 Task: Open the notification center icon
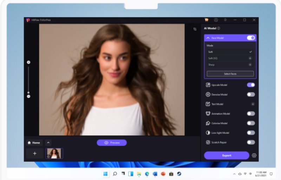pyautogui.click(x=271, y=174)
